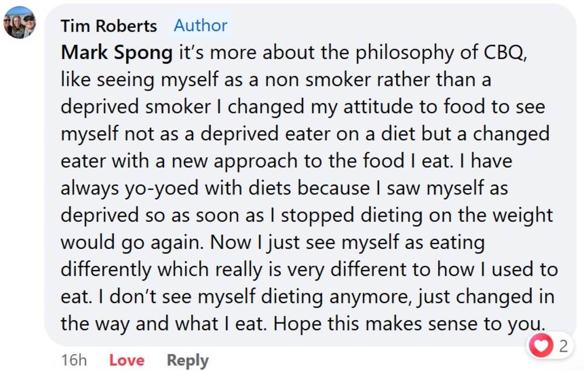The image size is (584, 371).
Task: Open the tagged Mark Spong profile
Action: [117, 53]
